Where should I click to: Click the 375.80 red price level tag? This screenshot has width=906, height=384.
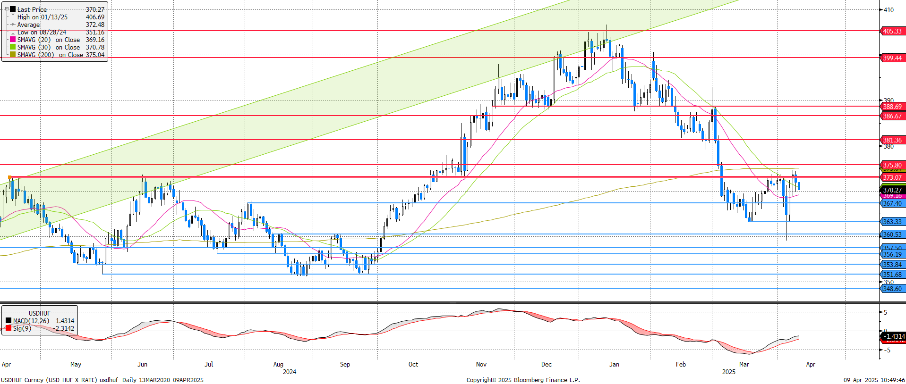pos(892,165)
